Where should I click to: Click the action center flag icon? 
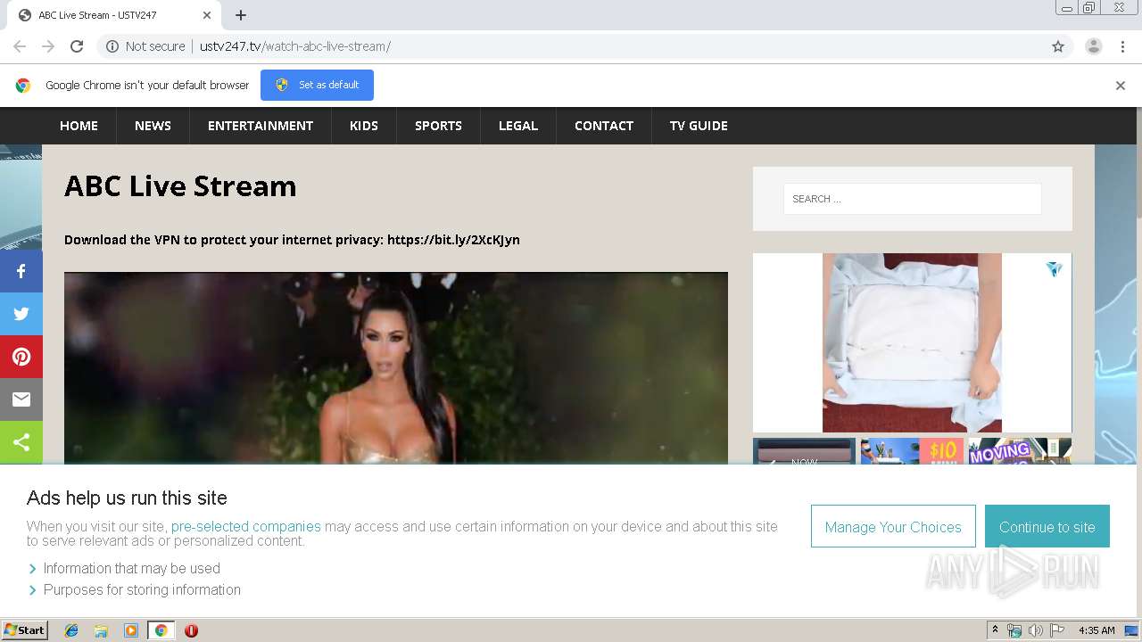click(x=1057, y=630)
